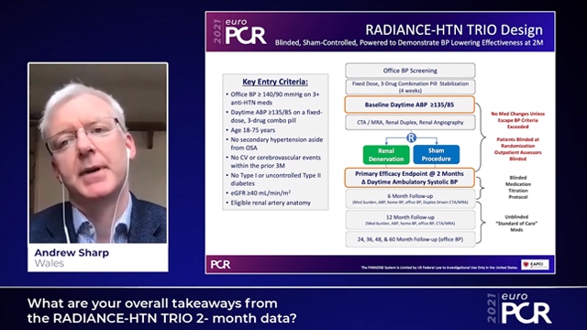This screenshot has width=587, height=330.
Task: Click the RADIANCE-HTN TRIO Design title
Action: tap(454, 29)
